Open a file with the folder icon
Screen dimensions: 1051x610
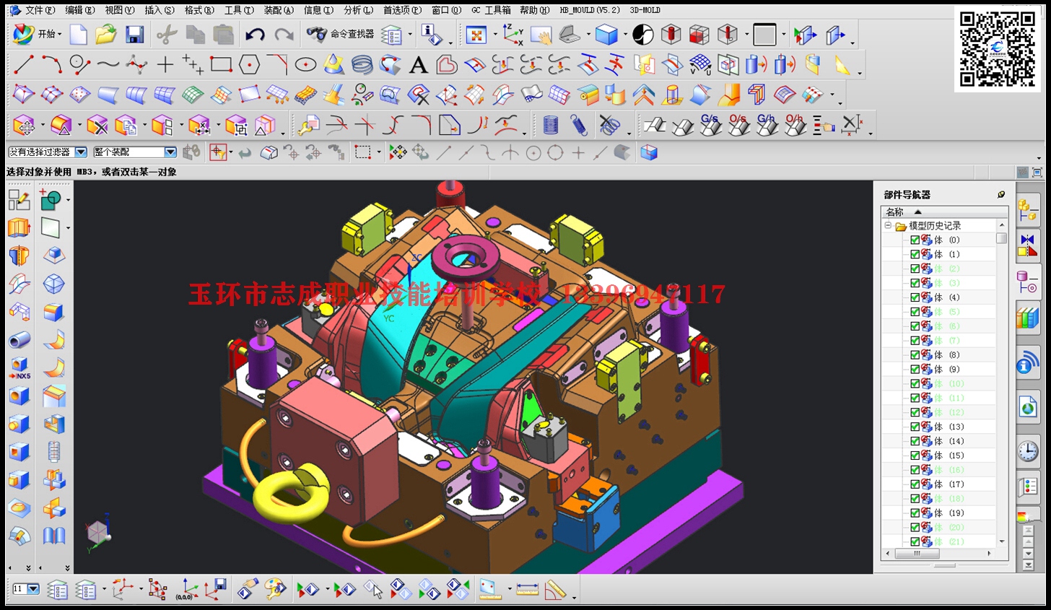[x=106, y=34]
